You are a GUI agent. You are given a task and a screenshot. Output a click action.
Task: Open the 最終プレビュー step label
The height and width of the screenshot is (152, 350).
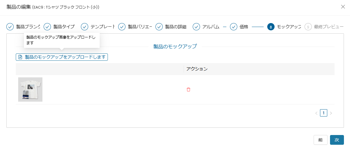(x=328, y=27)
